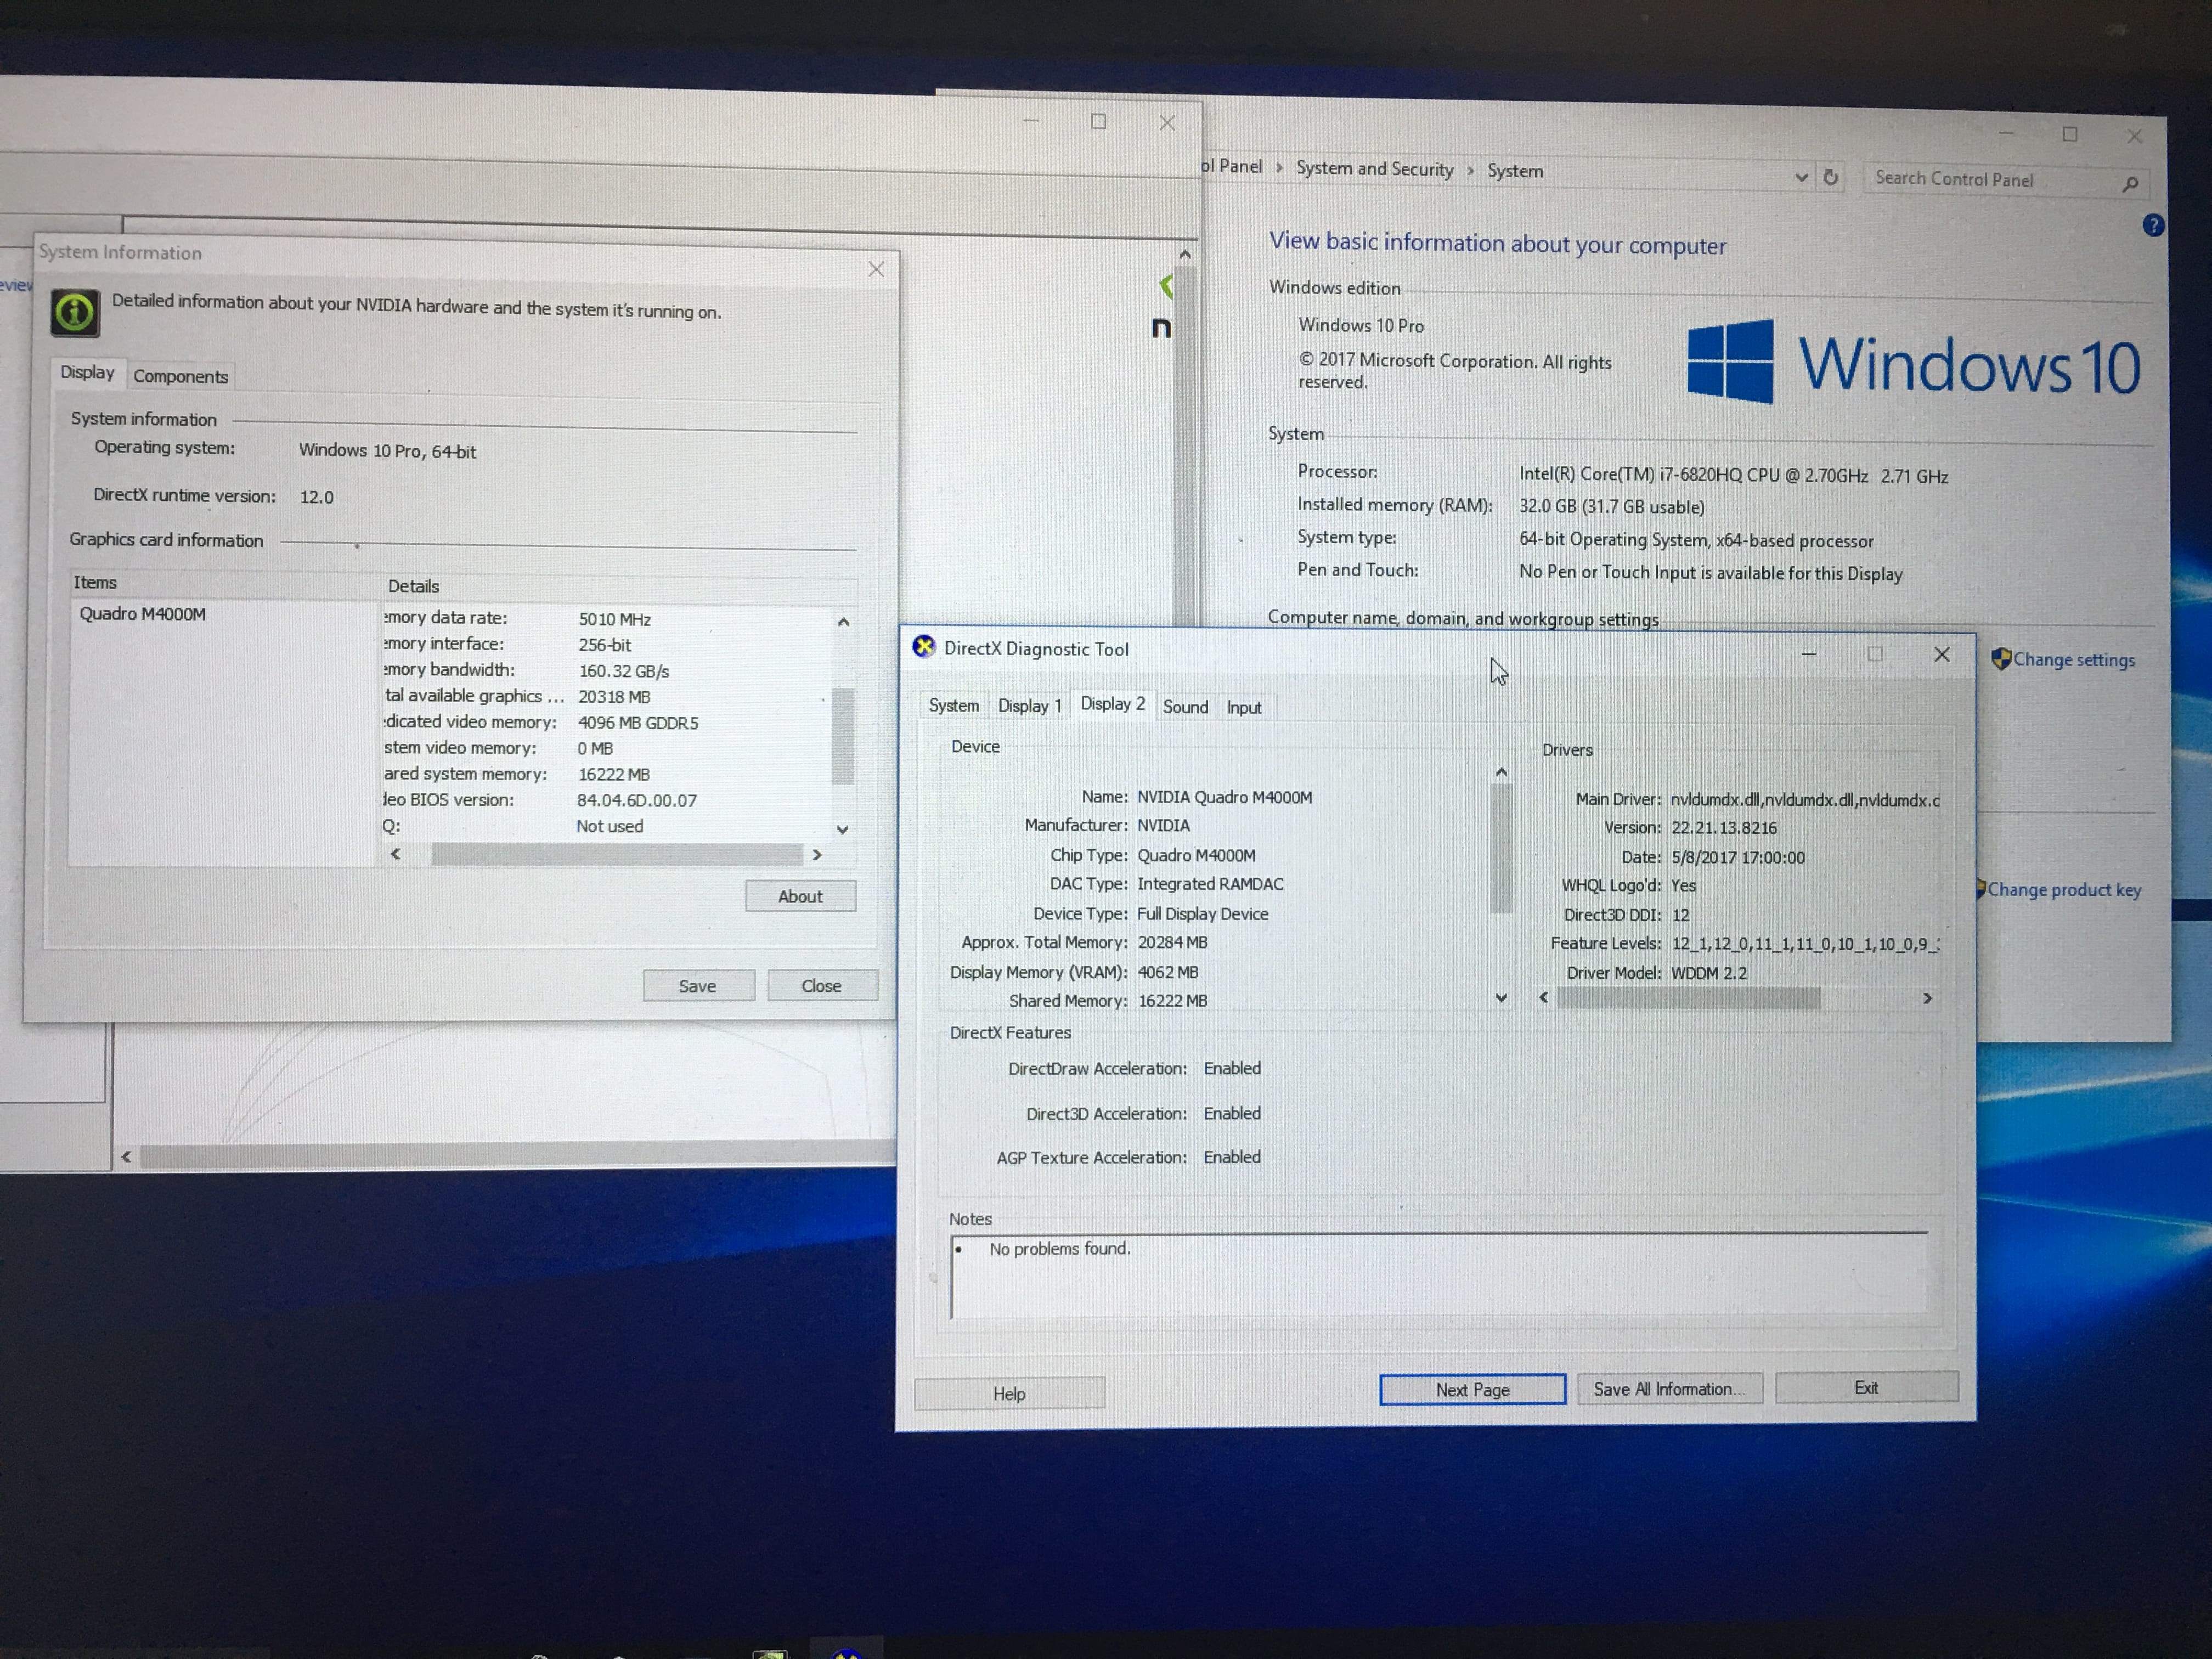2212x1659 pixels.
Task: Click the shield icon beside Change settings
Action: click(2000, 659)
